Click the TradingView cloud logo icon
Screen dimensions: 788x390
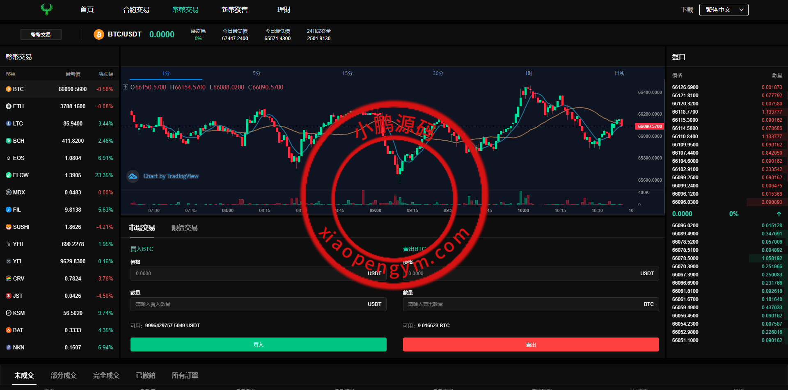click(133, 176)
